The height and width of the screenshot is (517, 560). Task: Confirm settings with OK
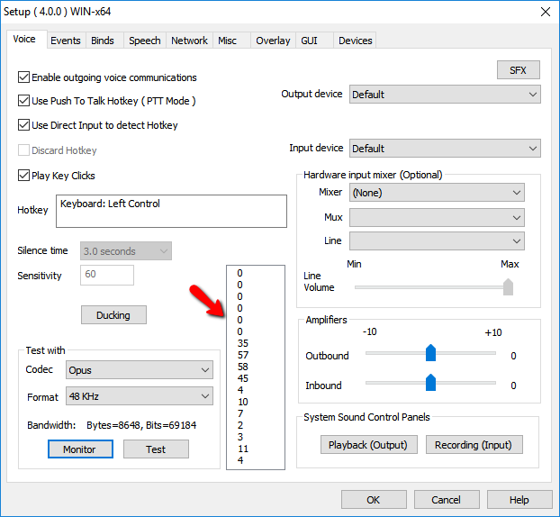[374, 500]
